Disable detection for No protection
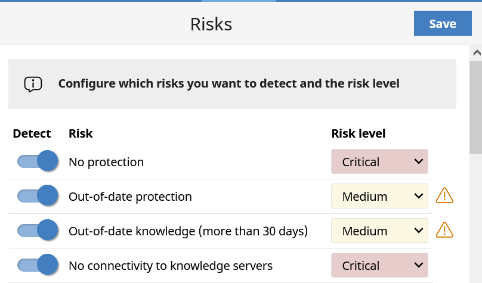The image size is (482, 283). point(38,161)
